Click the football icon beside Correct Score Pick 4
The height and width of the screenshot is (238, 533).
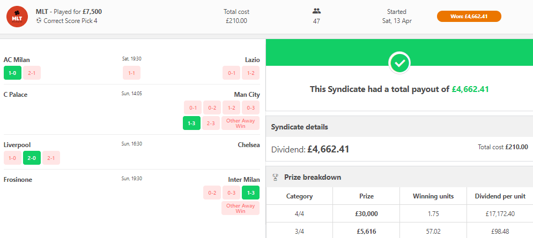point(39,21)
